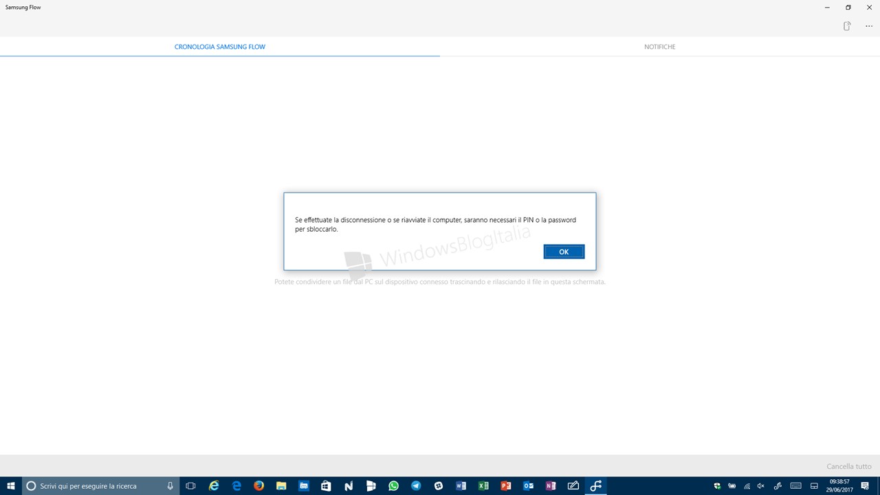The image size is (880, 495).
Task: Launch PowerPoint from the taskbar
Action: (x=506, y=486)
